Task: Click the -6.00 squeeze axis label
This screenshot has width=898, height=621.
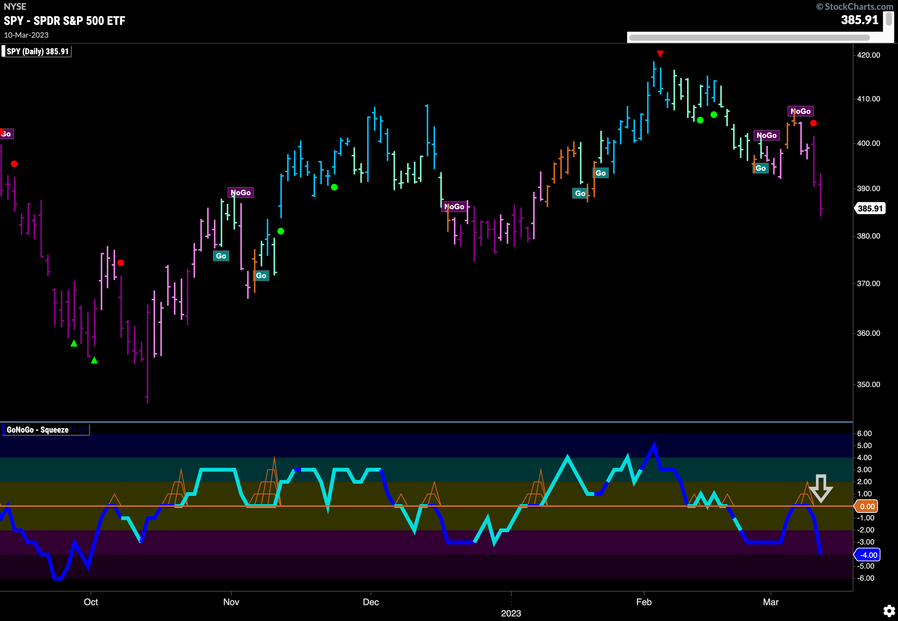Action: point(865,578)
